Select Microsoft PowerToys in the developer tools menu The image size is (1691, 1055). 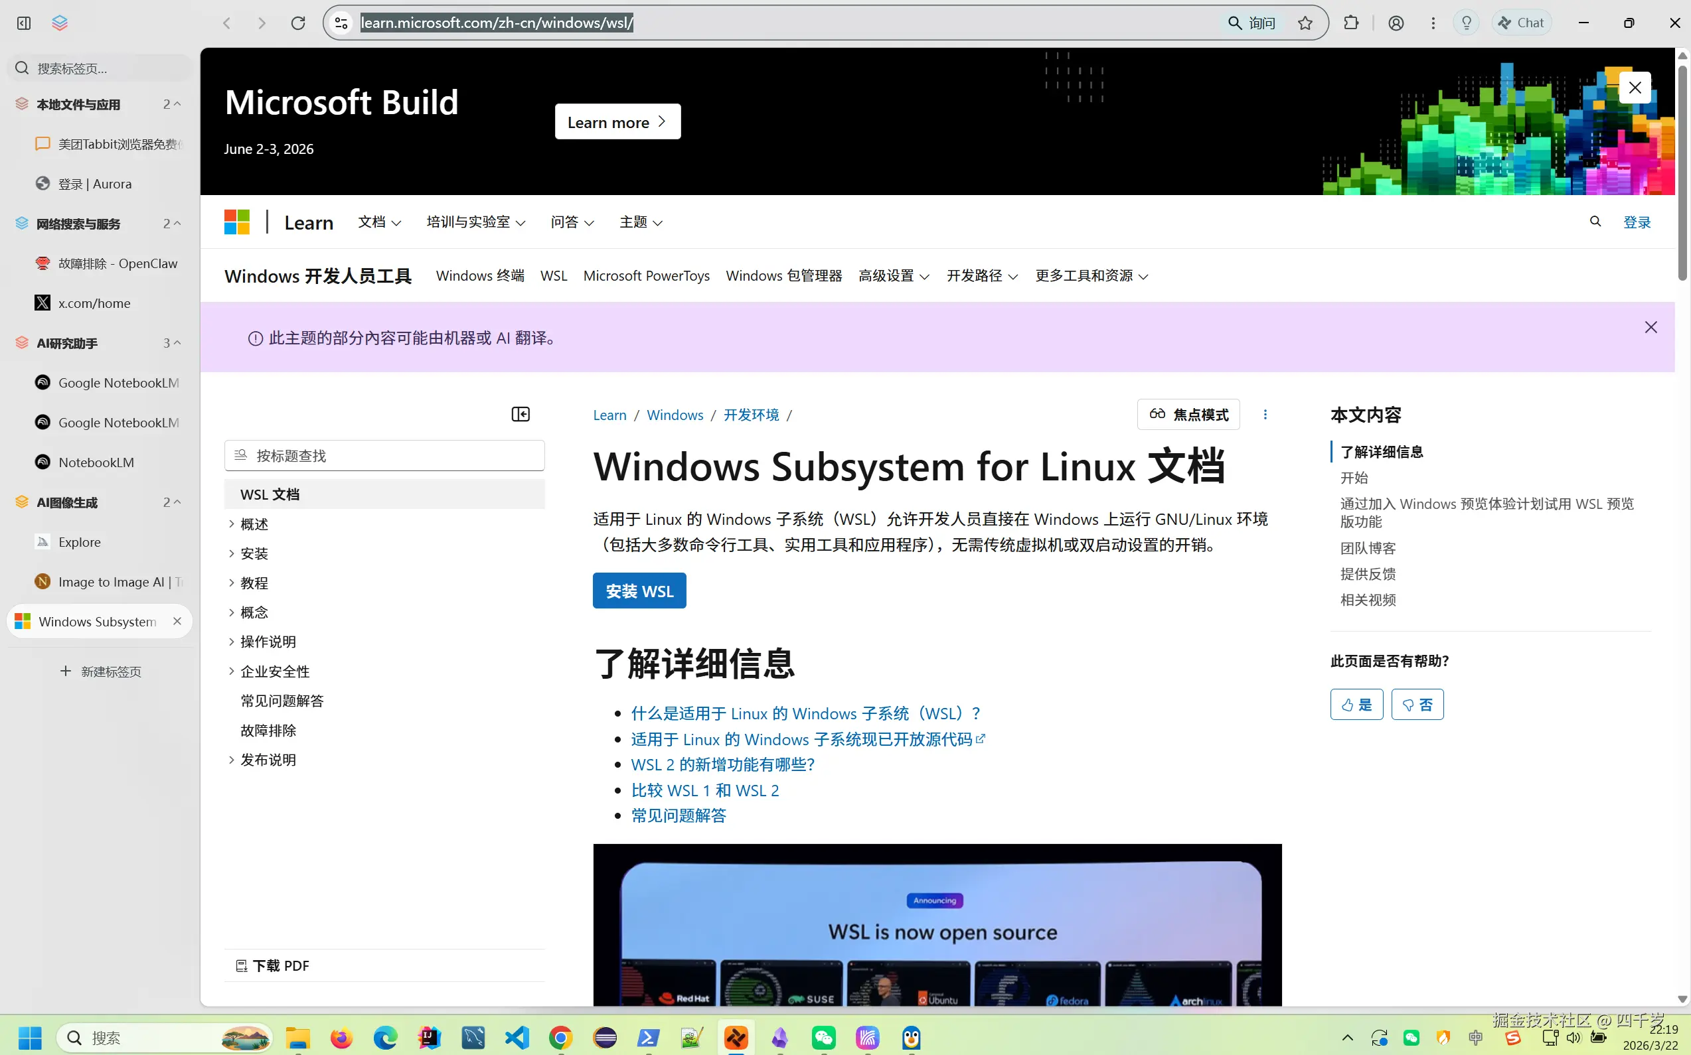tap(646, 275)
